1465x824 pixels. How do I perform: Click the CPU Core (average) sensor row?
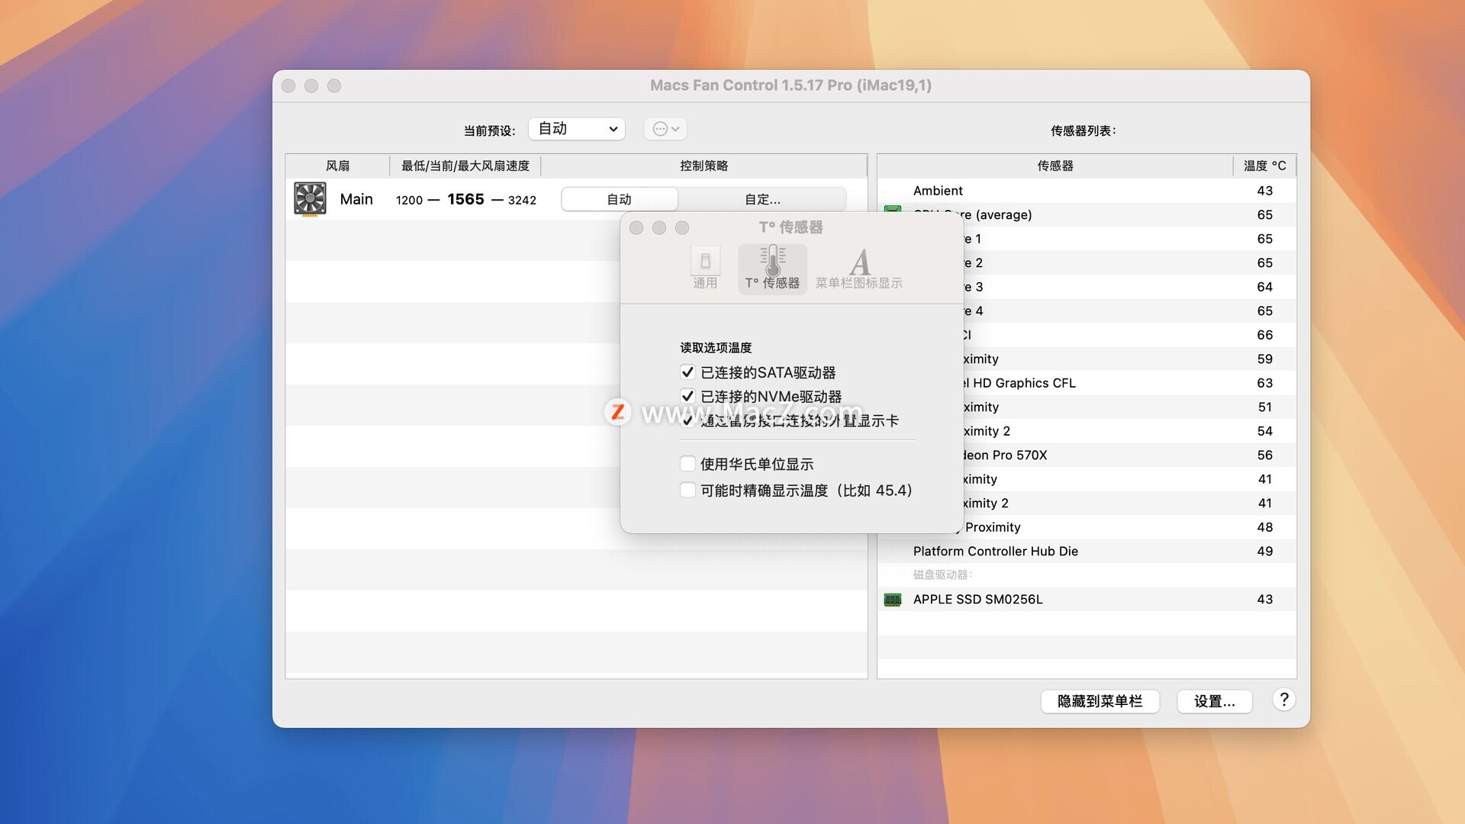pos(1129,214)
